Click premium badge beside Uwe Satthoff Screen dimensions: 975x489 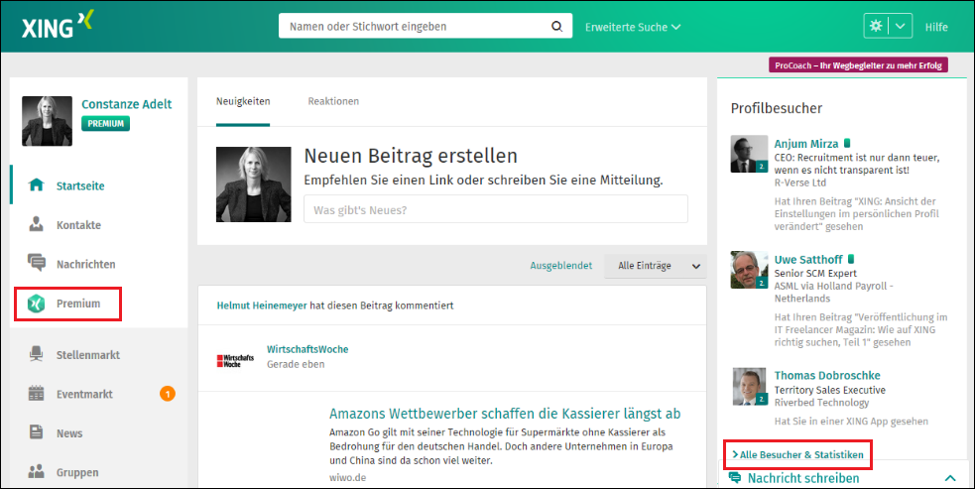(x=851, y=259)
